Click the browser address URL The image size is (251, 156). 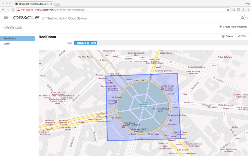point(60,10)
